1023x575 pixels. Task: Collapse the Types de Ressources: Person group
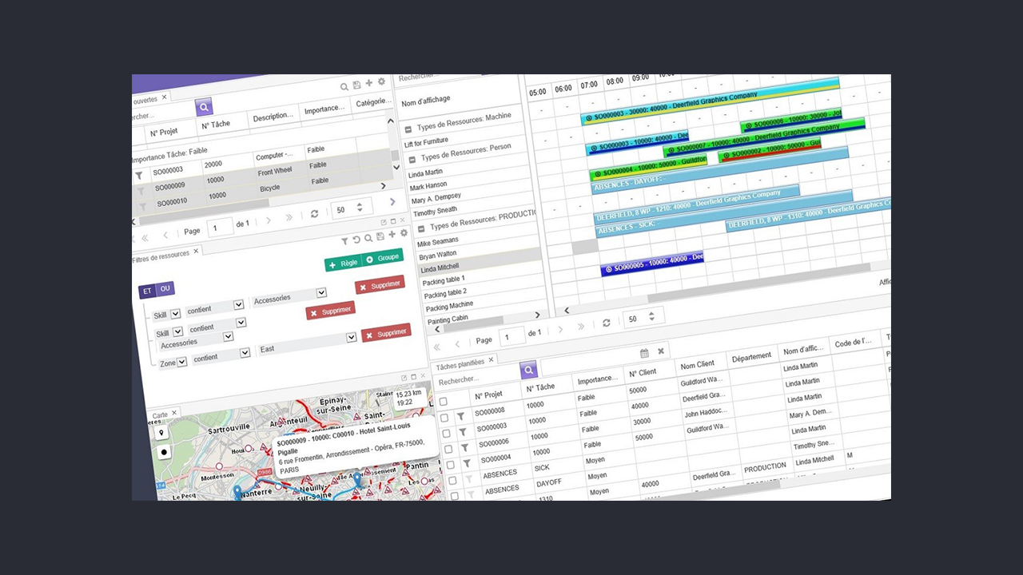[x=411, y=161]
